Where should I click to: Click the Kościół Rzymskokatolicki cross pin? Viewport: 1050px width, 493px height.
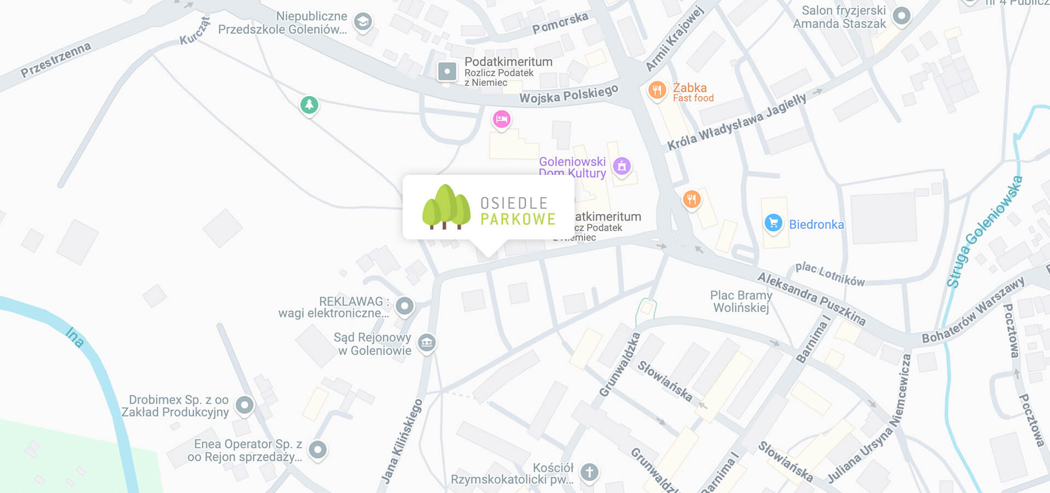(589, 473)
